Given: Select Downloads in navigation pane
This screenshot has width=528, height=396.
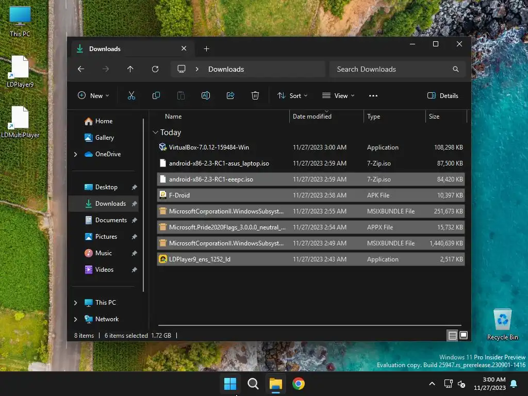Looking at the screenshot, I should pyautogui.click(x=103, y=204).
